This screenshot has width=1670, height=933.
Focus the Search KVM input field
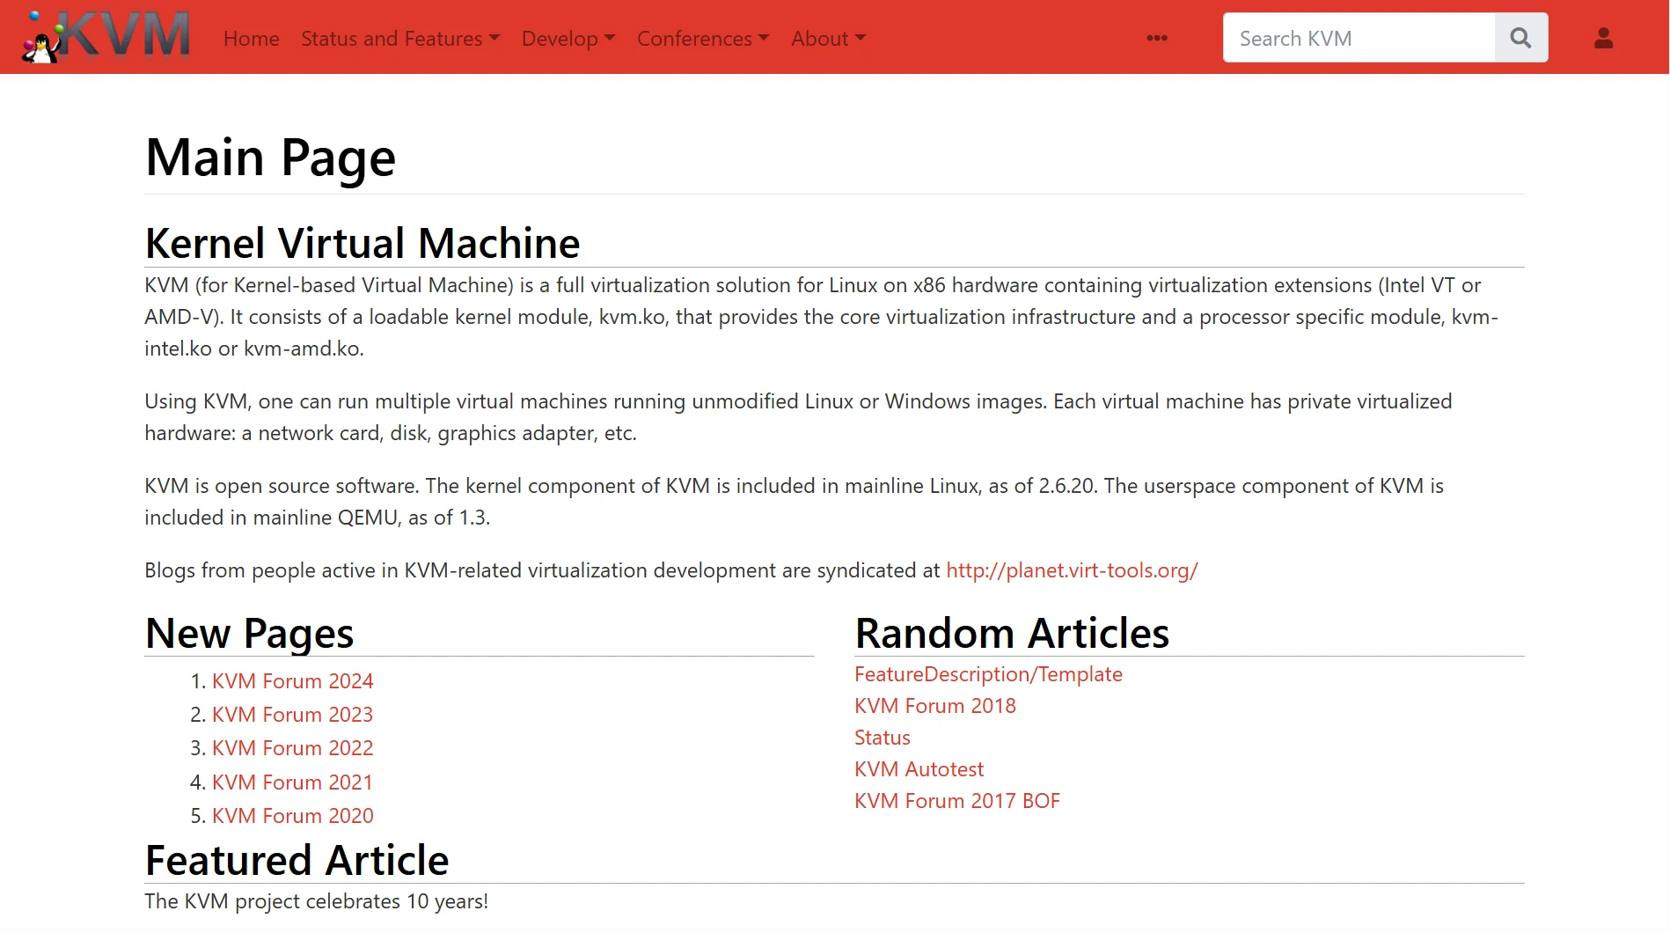1359,38
